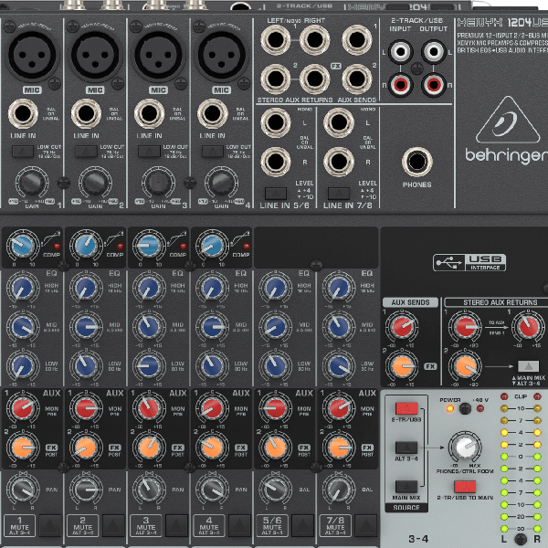Screen dimensions: 548x548
Task: Click the USB INTERFACE logo
Action: coord(469,262)
